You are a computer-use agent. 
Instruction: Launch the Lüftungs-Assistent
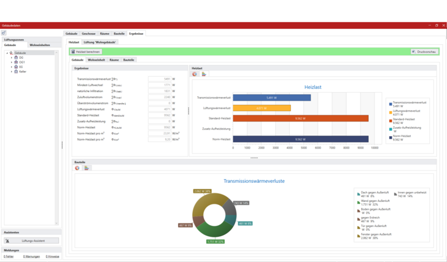[x=31, y=241]
